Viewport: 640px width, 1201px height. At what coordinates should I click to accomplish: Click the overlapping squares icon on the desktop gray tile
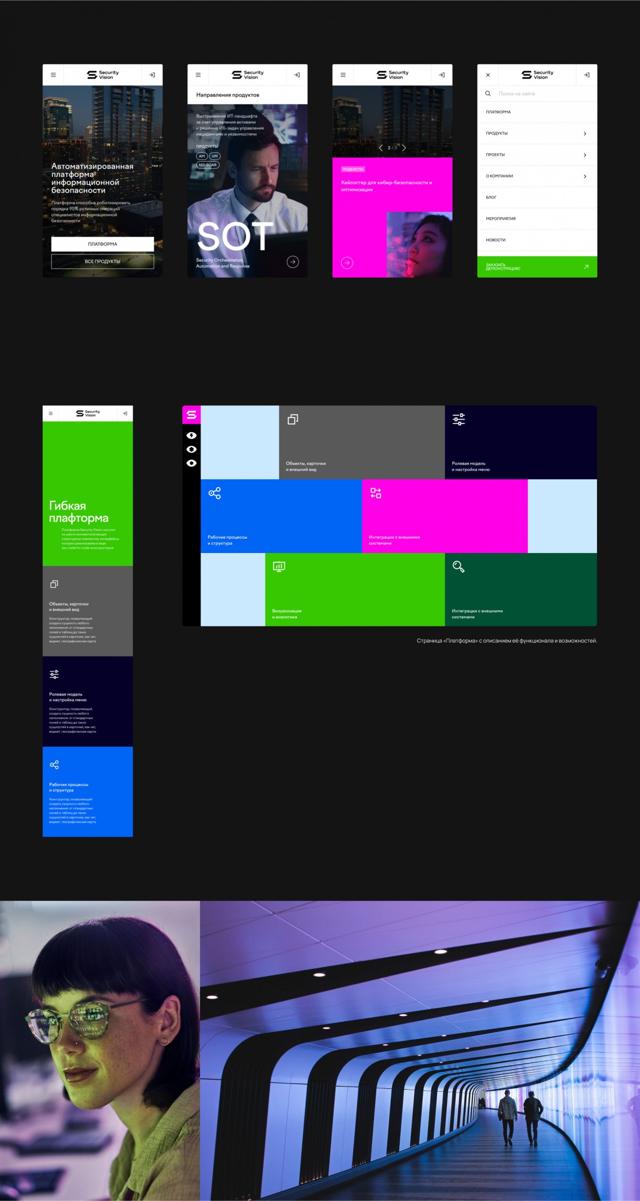pyautogui.click(x=293, y=419)
